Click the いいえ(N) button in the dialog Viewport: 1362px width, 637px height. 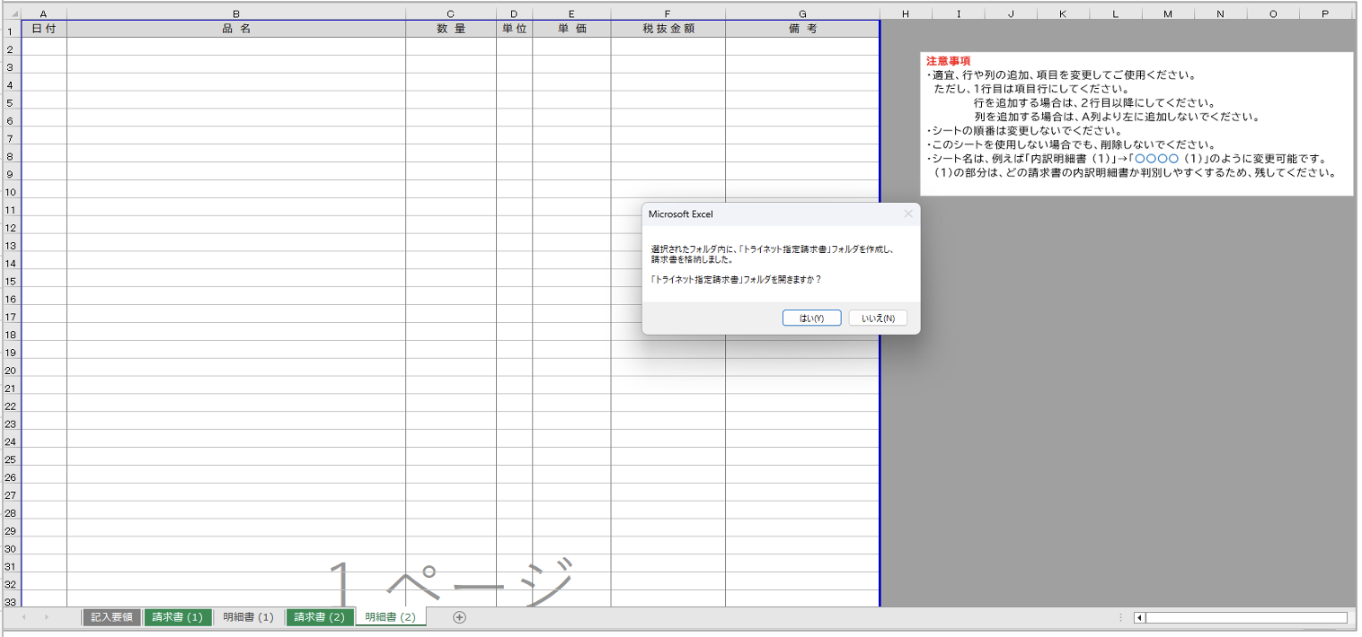[x=878, y=318]
